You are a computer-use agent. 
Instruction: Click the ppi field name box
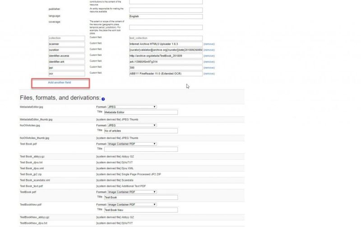67,68
